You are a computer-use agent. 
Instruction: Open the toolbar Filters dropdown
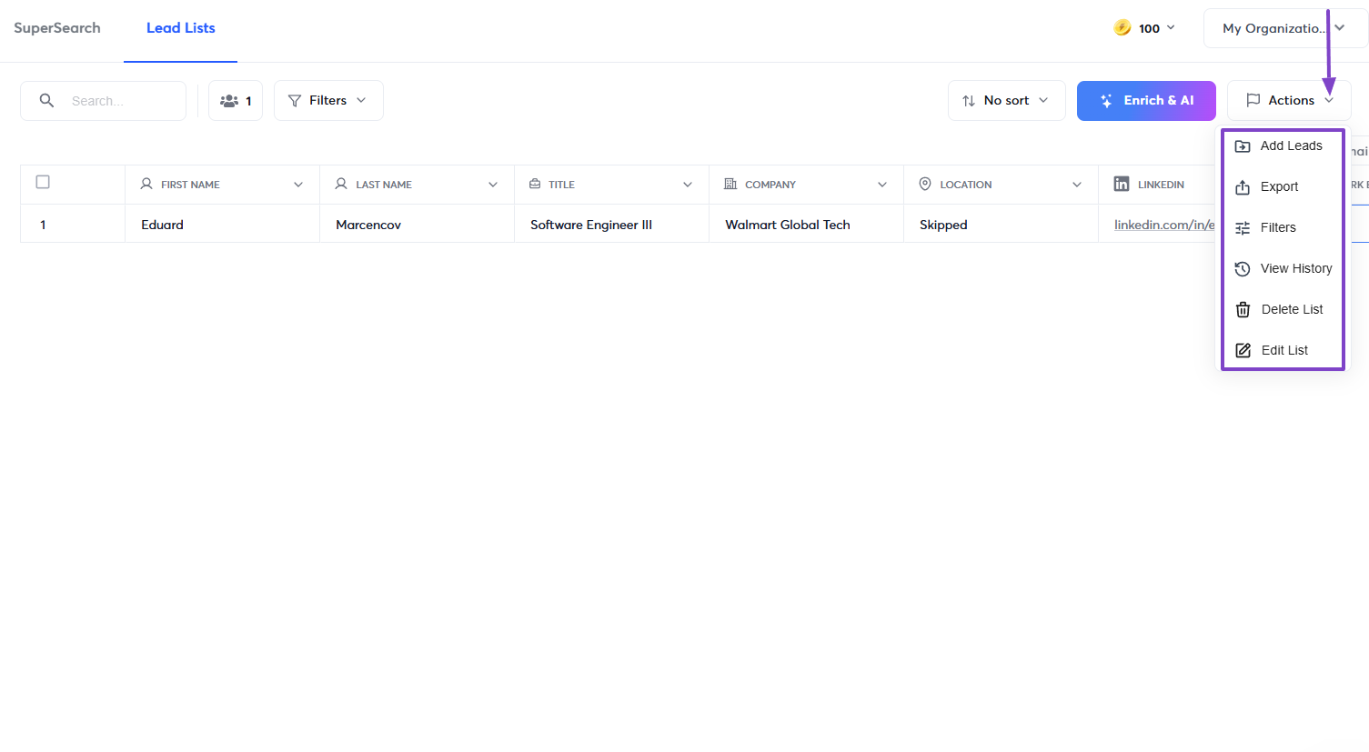click(328, 101)
